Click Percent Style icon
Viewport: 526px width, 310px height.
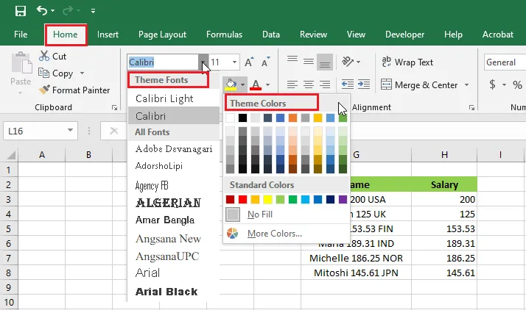click(x=517, y=85)
